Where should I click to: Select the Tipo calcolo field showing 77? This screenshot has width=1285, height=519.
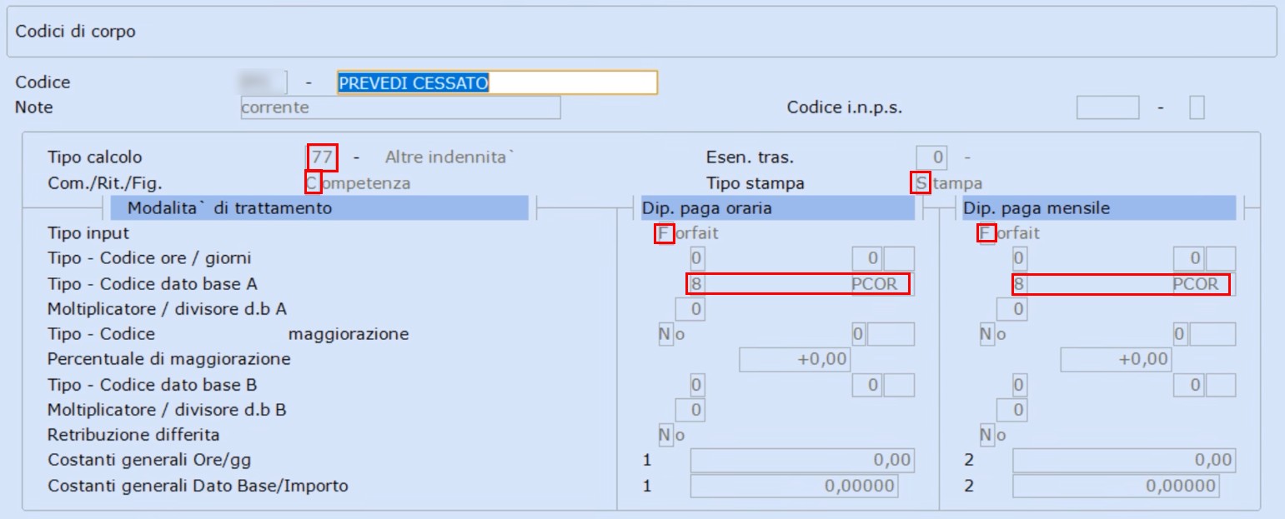point(322,157)
